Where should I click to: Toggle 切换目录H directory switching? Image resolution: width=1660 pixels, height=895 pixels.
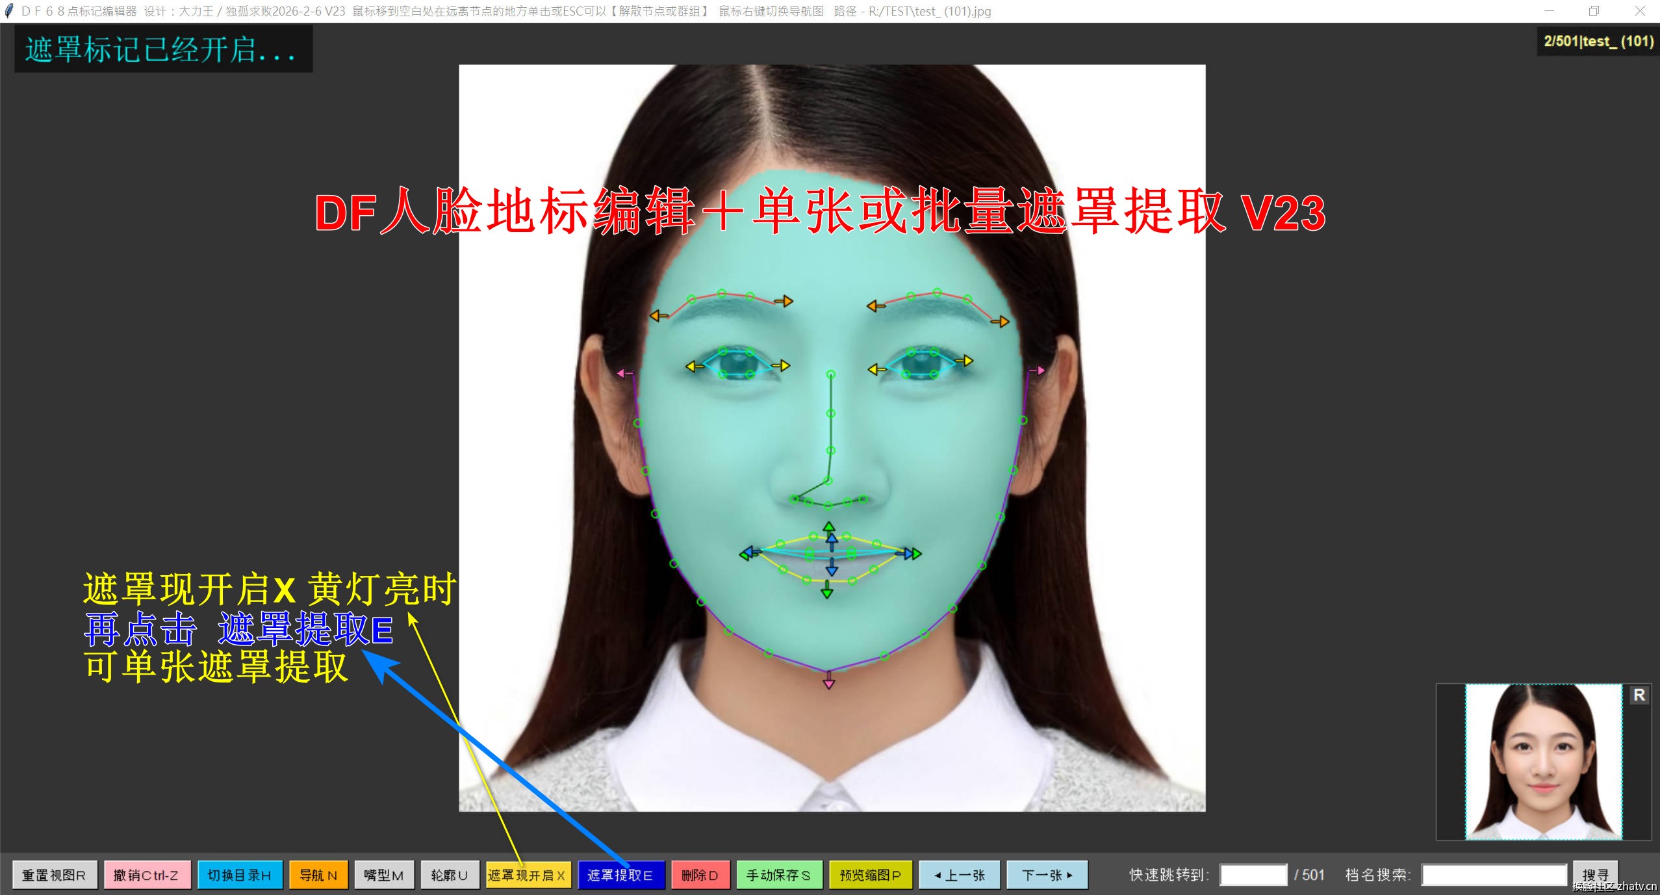[x=240, y=875]
